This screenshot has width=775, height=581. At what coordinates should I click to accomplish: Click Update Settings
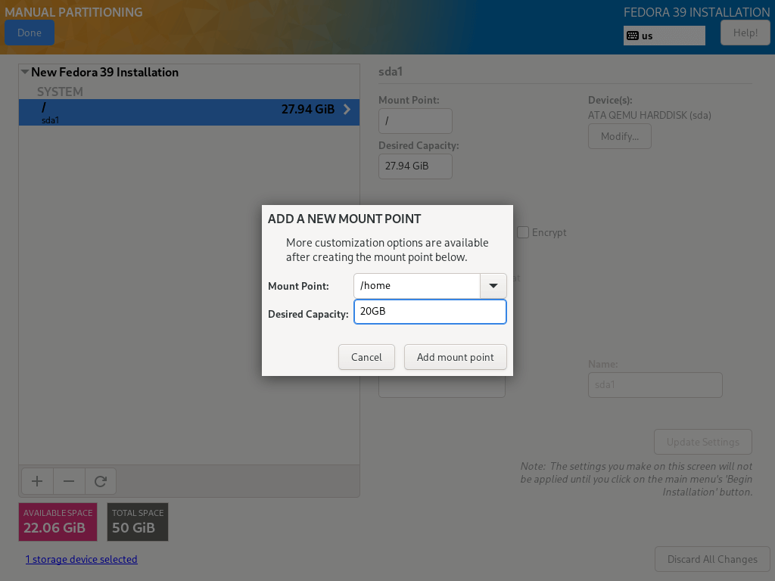point(703,442)
